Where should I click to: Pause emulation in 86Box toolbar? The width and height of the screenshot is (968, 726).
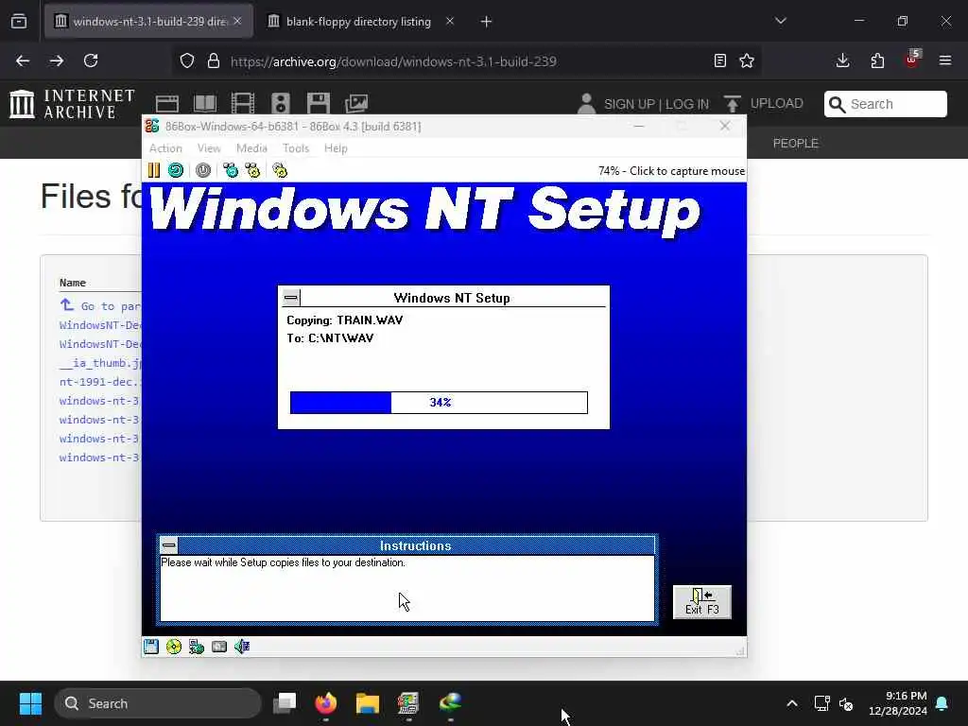(154, 170)
